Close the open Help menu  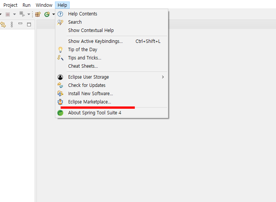(x=62, y=5)
